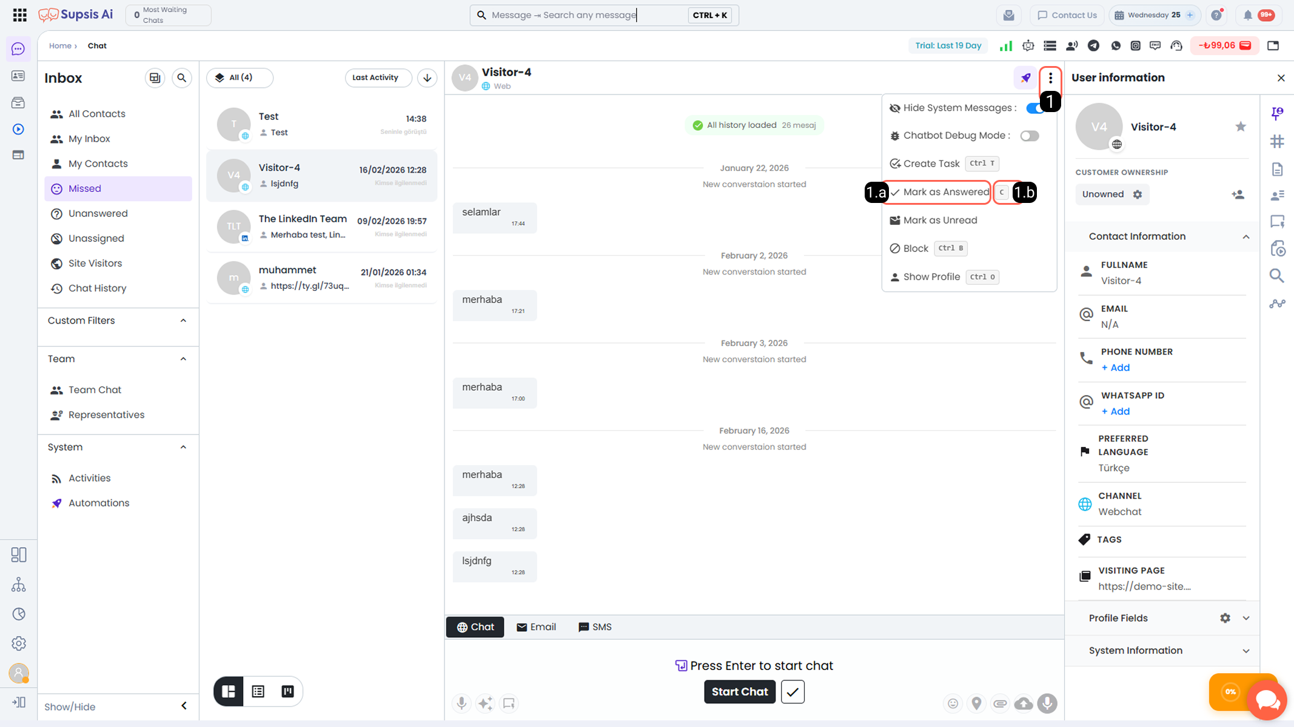1294x727 pixels.
Task: Click the attachment paperclip icon
Action: 1000,703
